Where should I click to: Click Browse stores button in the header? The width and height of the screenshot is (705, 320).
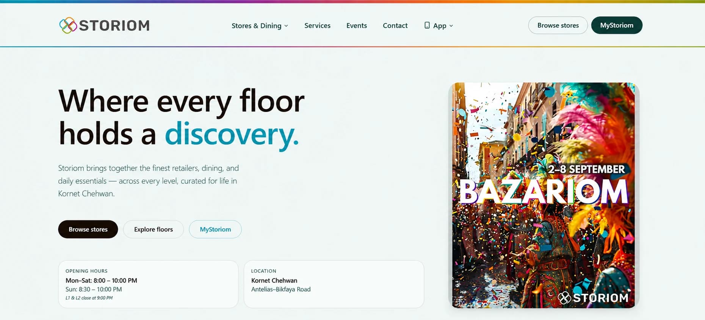point(558,25)
